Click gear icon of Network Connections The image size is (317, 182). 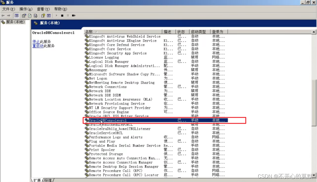coord(87,87)
